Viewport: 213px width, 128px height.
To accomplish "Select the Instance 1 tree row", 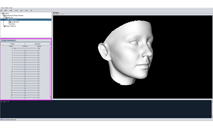I will coord(26,20).
